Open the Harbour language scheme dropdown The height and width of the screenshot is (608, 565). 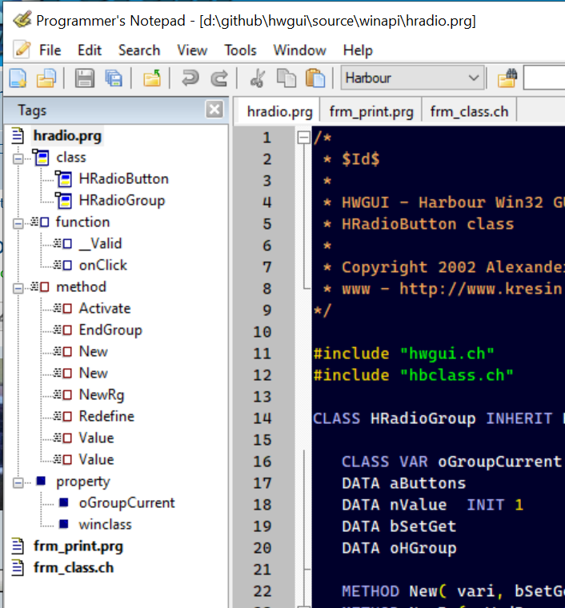click(x=474, y=78)
